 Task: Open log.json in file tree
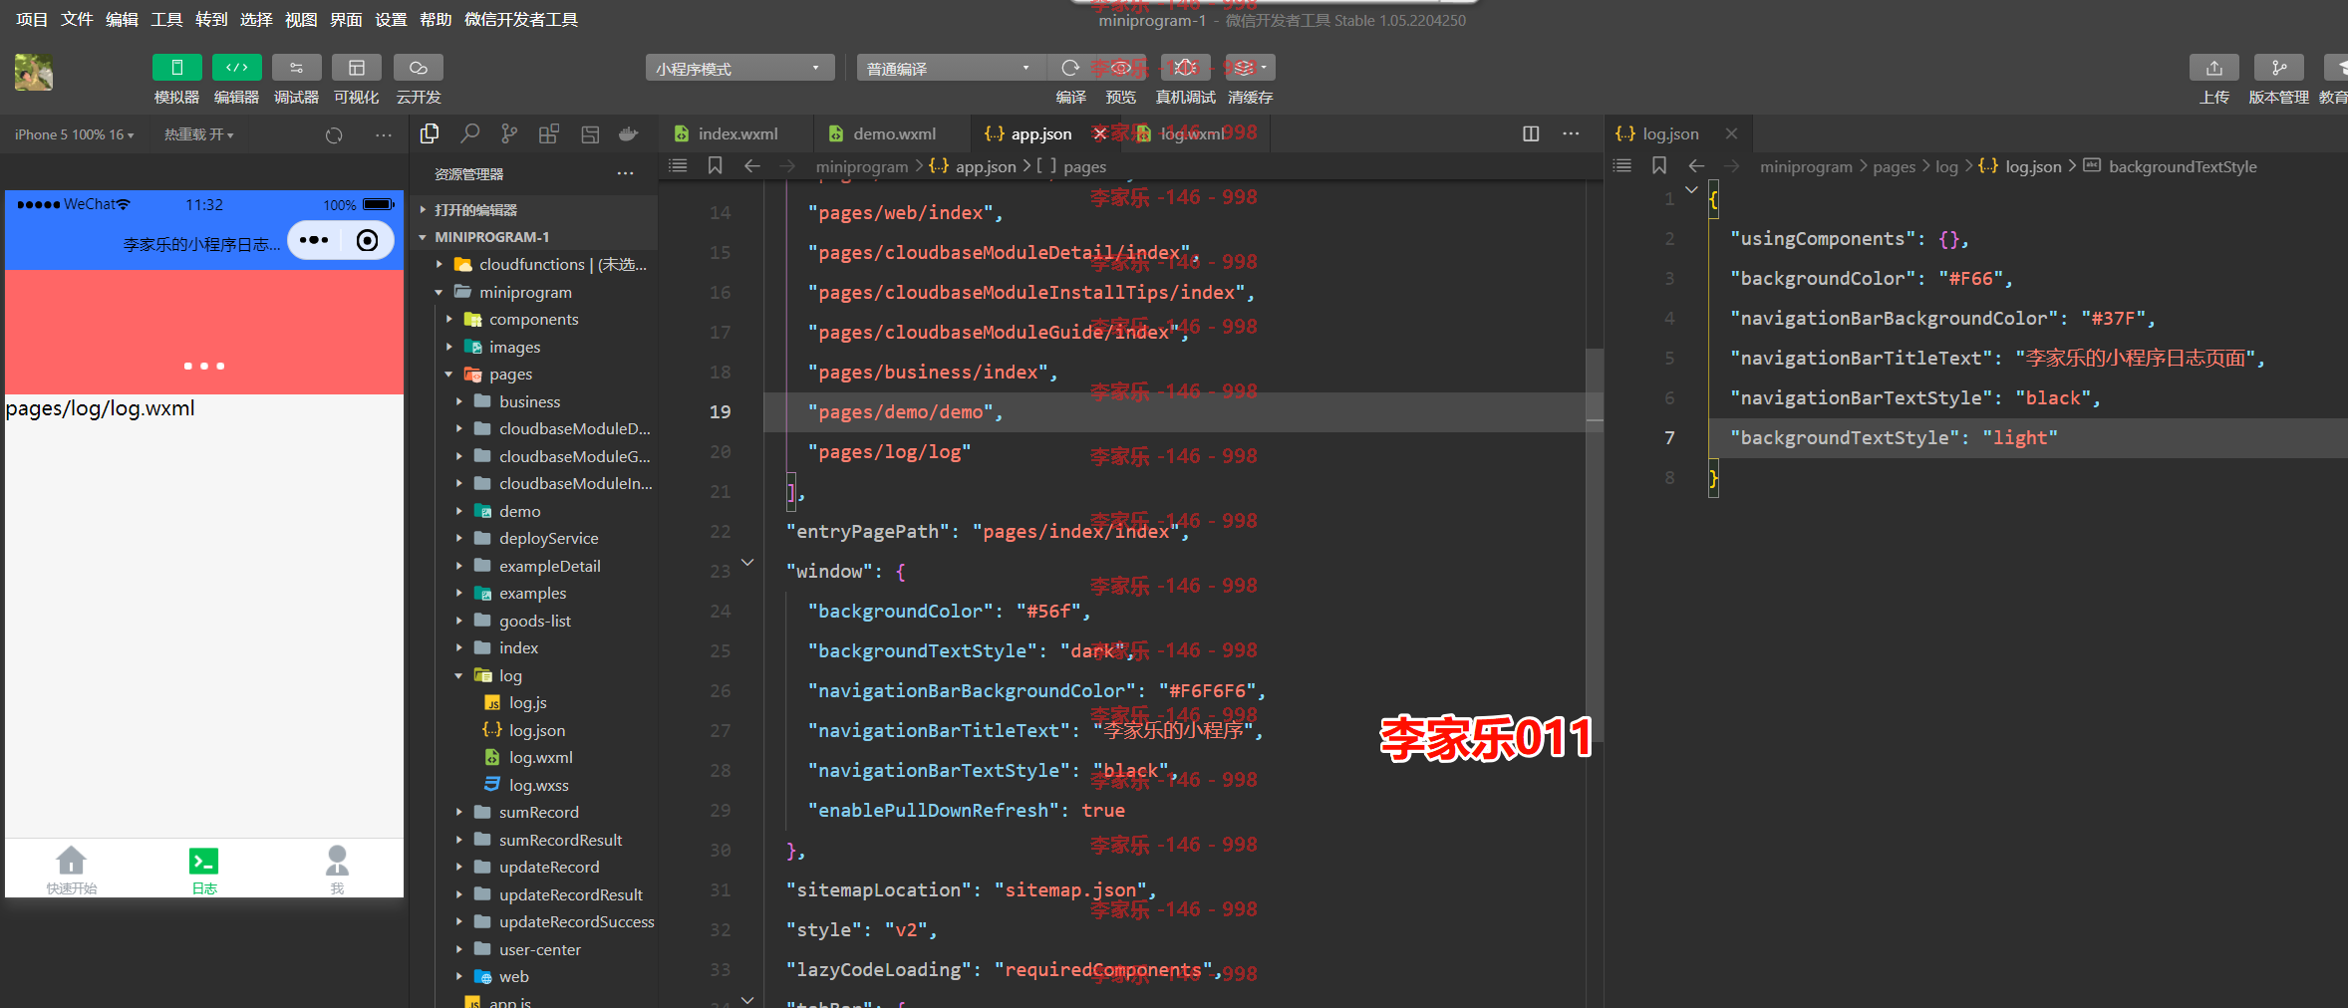point(537,730)
